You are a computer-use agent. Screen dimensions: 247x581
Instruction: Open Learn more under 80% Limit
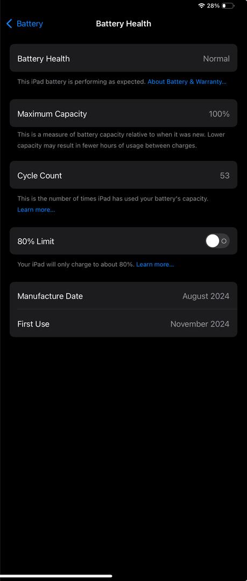(155, 265)
